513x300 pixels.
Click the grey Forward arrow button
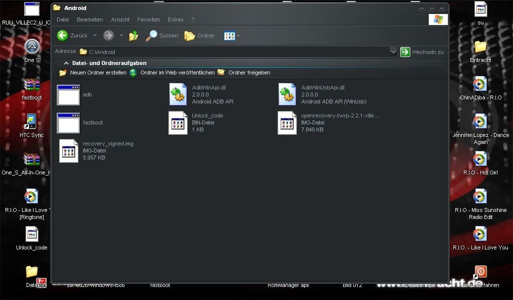[108, 35]
